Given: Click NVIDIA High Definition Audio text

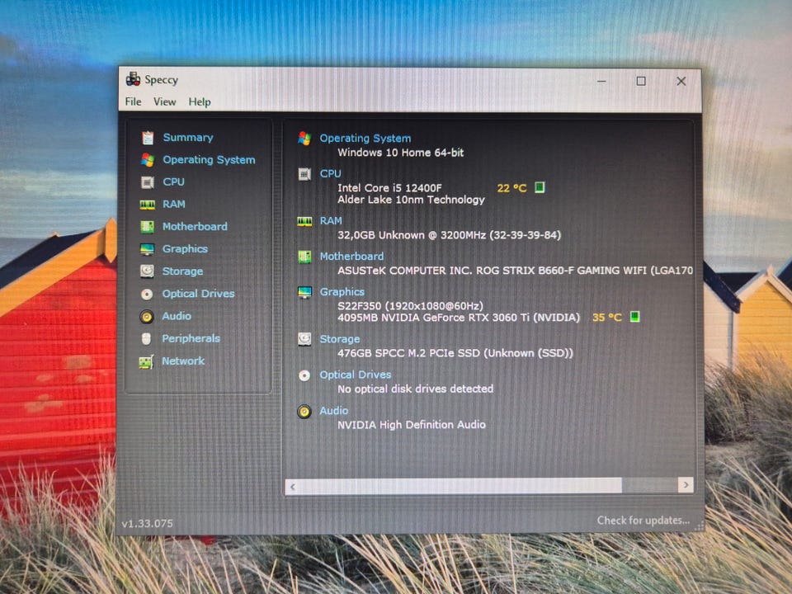Looking at the screenshot, I should (x=412, y=425).
